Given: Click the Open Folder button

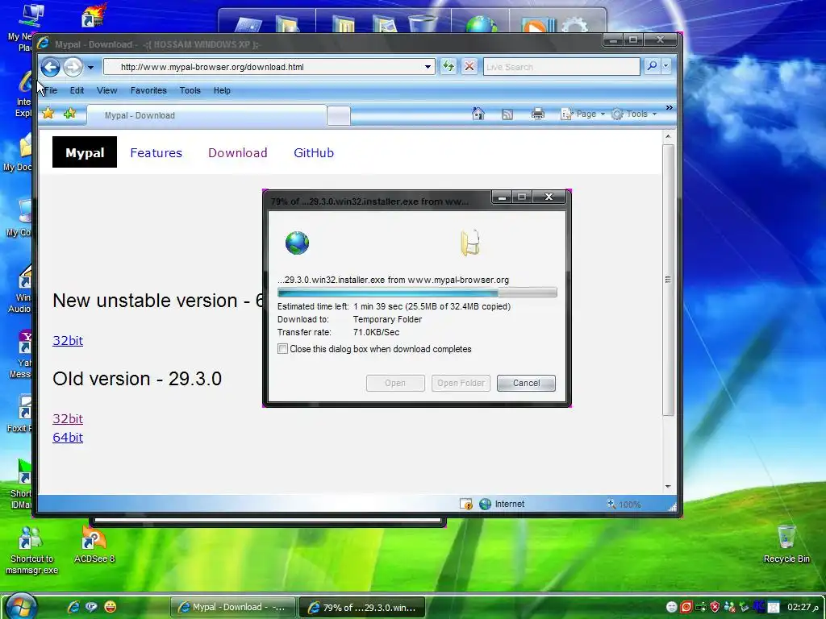Looking at the screenshot, I should pyautogui.click(x=461, y=383).
